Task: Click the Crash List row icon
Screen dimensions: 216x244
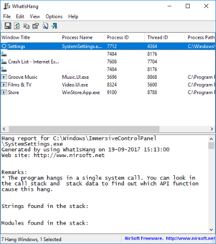Action: 4,61
